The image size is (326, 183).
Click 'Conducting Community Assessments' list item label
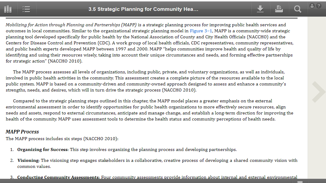point(58,177)
